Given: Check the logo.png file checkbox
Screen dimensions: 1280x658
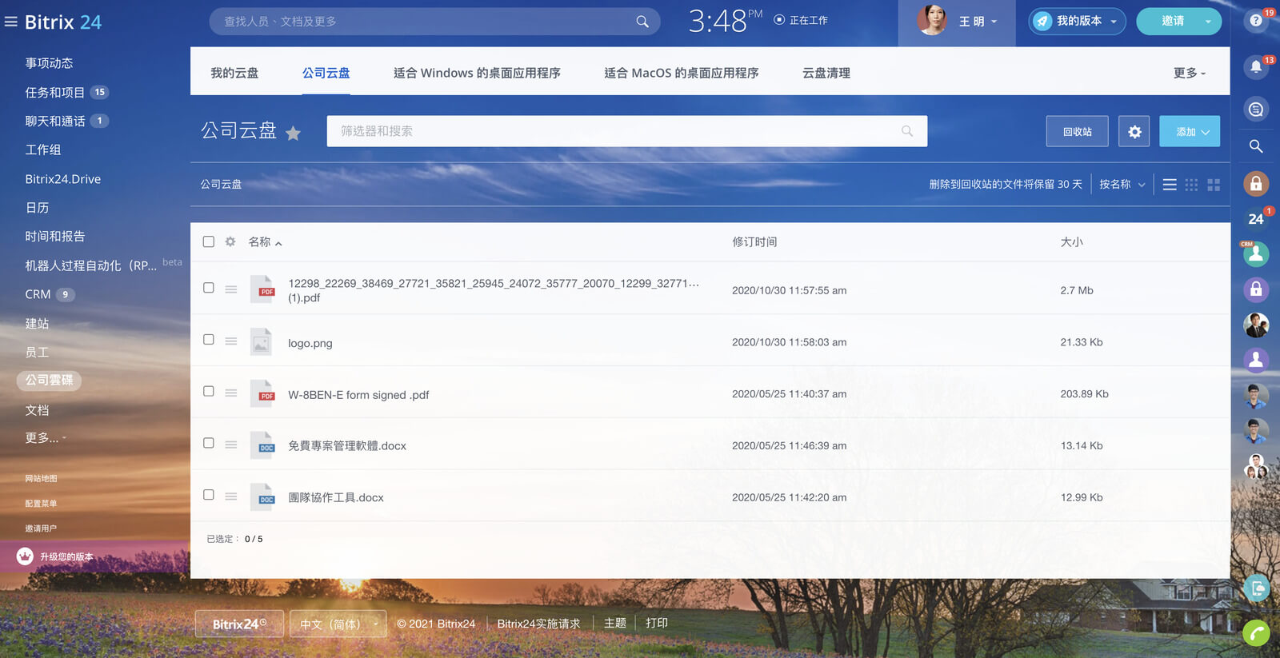Looking at the screenshot, I should click(209, 340).
